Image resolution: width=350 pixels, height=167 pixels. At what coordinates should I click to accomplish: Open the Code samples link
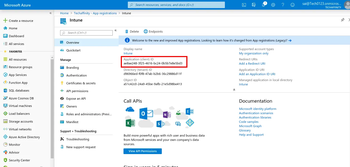249,122
